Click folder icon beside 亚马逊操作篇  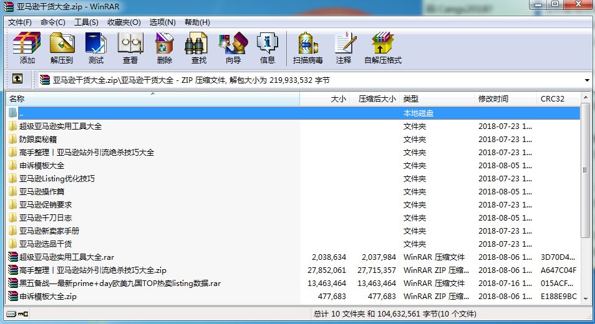(x=13, y=192)
